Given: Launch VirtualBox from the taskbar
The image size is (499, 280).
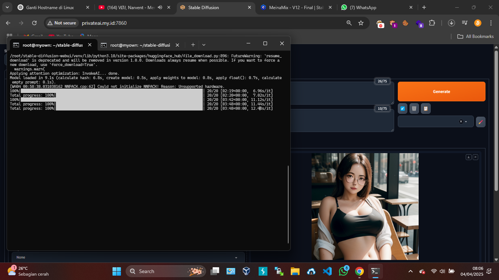Looking at the screenshot, I should coord(247,271).
